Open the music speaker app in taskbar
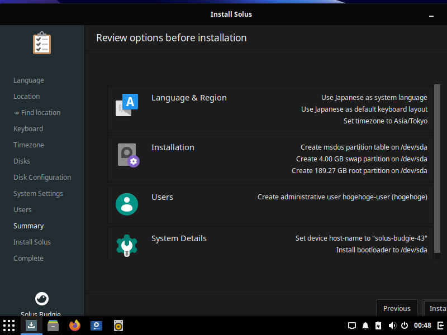This screenshot has height=335, width=447. click(118, 326)
